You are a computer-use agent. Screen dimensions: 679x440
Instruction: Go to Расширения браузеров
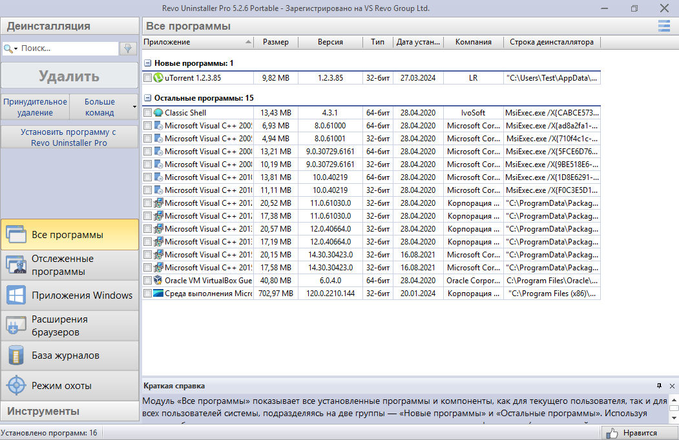70,326
